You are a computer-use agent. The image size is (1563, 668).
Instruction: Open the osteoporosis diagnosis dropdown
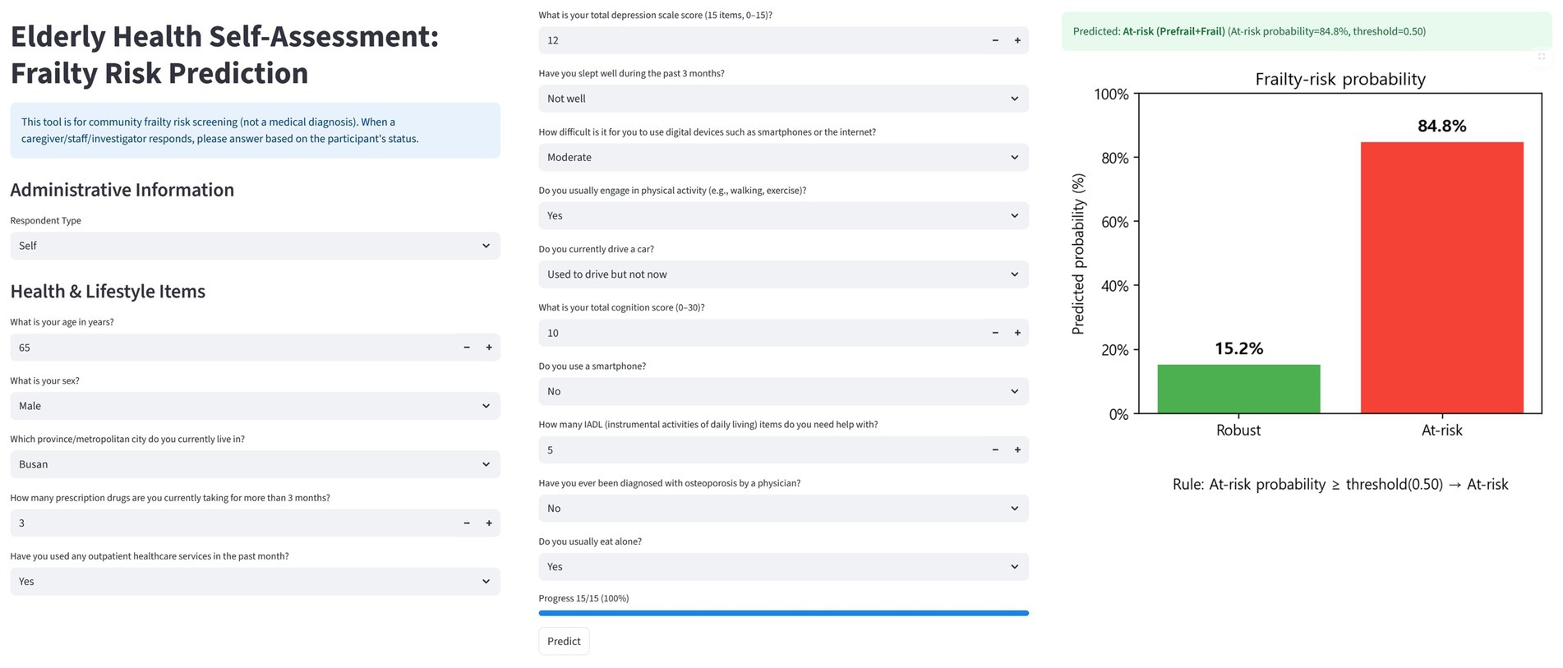(783, 509)
